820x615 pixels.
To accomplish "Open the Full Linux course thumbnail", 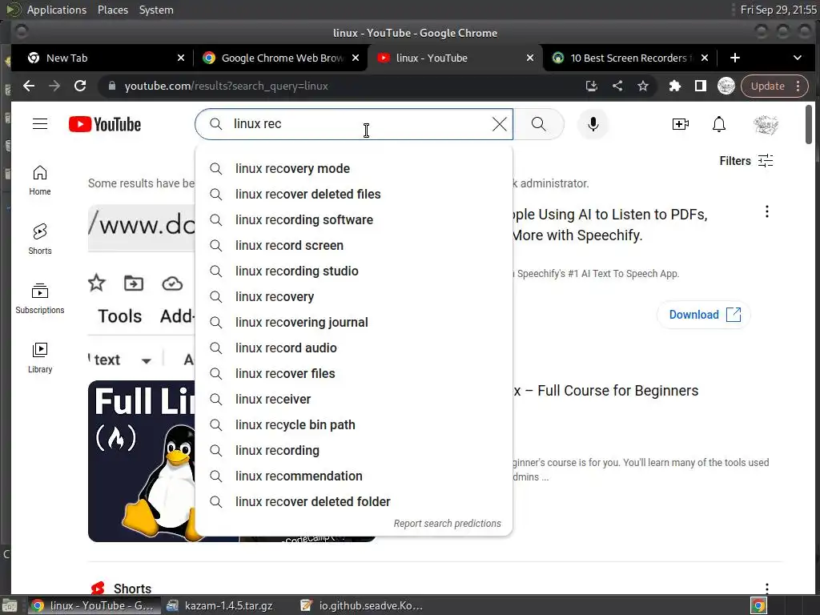I will [x=141, y=460].
